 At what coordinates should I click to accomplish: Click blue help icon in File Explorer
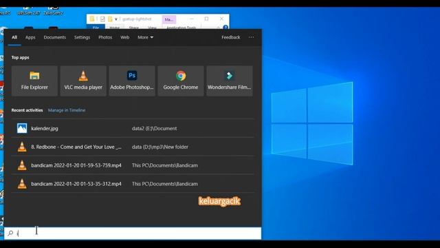click(x=225, y=28)
